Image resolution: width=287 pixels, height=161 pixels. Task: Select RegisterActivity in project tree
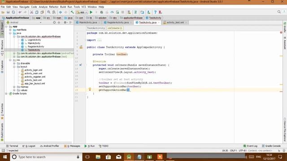36,47
